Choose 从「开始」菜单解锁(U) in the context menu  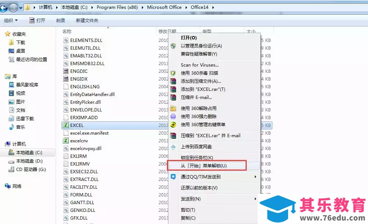point(203,166)
